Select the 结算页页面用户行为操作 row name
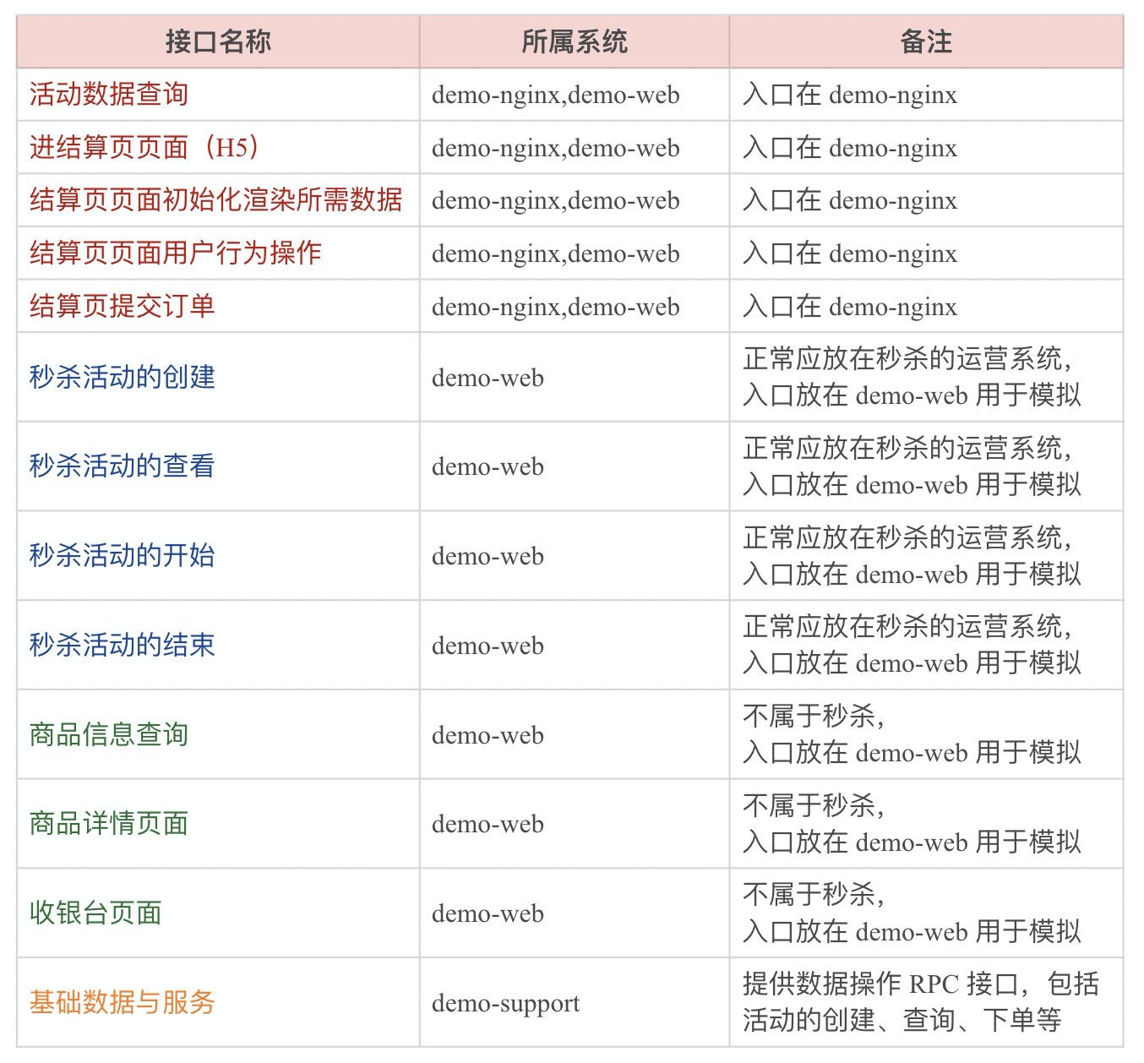The image size is (1144, 1063). 175,253
